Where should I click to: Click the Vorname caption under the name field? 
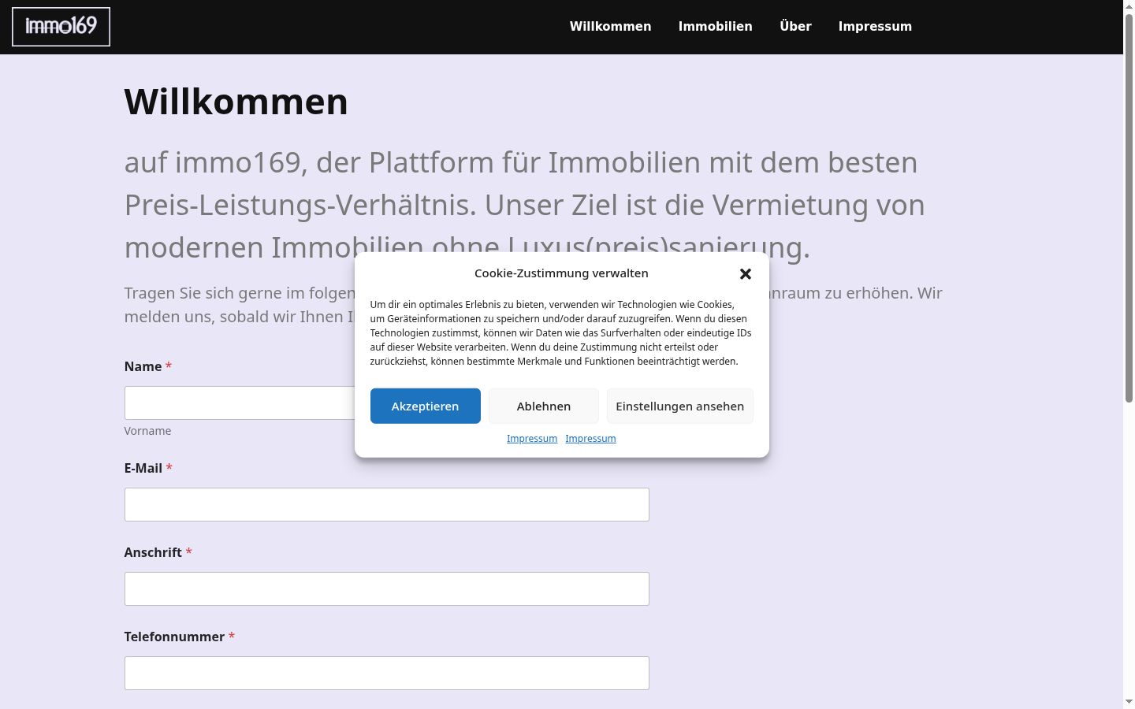click(x=147, y=431)
